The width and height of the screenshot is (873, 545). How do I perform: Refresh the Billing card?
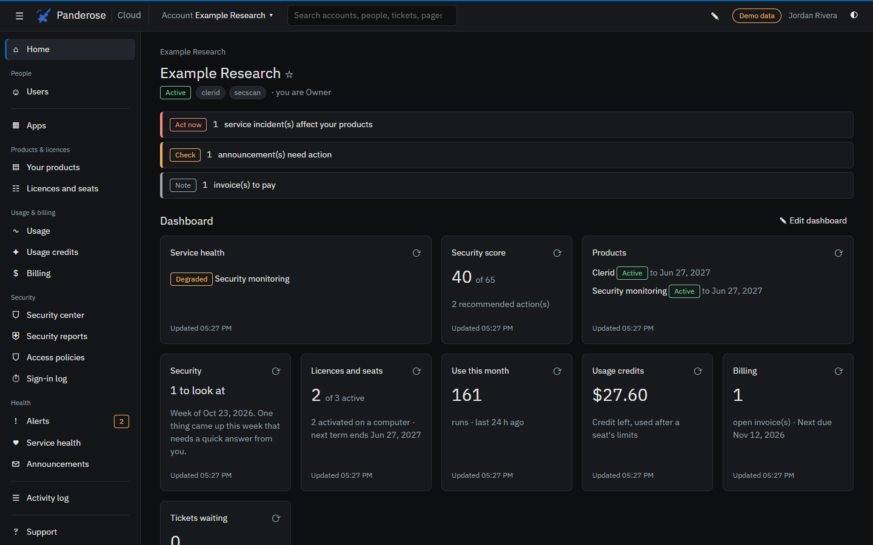click(x=838, y=371)
